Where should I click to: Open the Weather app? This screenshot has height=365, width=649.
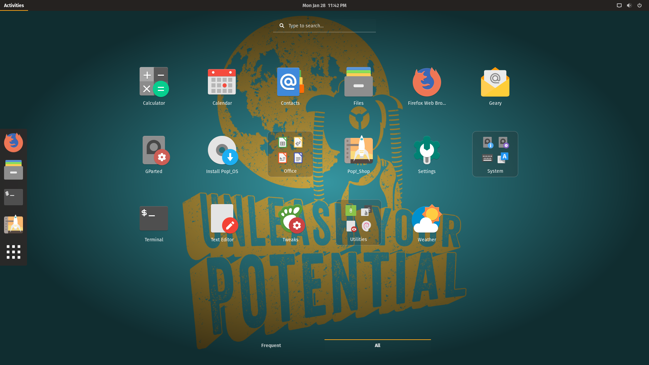[427, 219]
